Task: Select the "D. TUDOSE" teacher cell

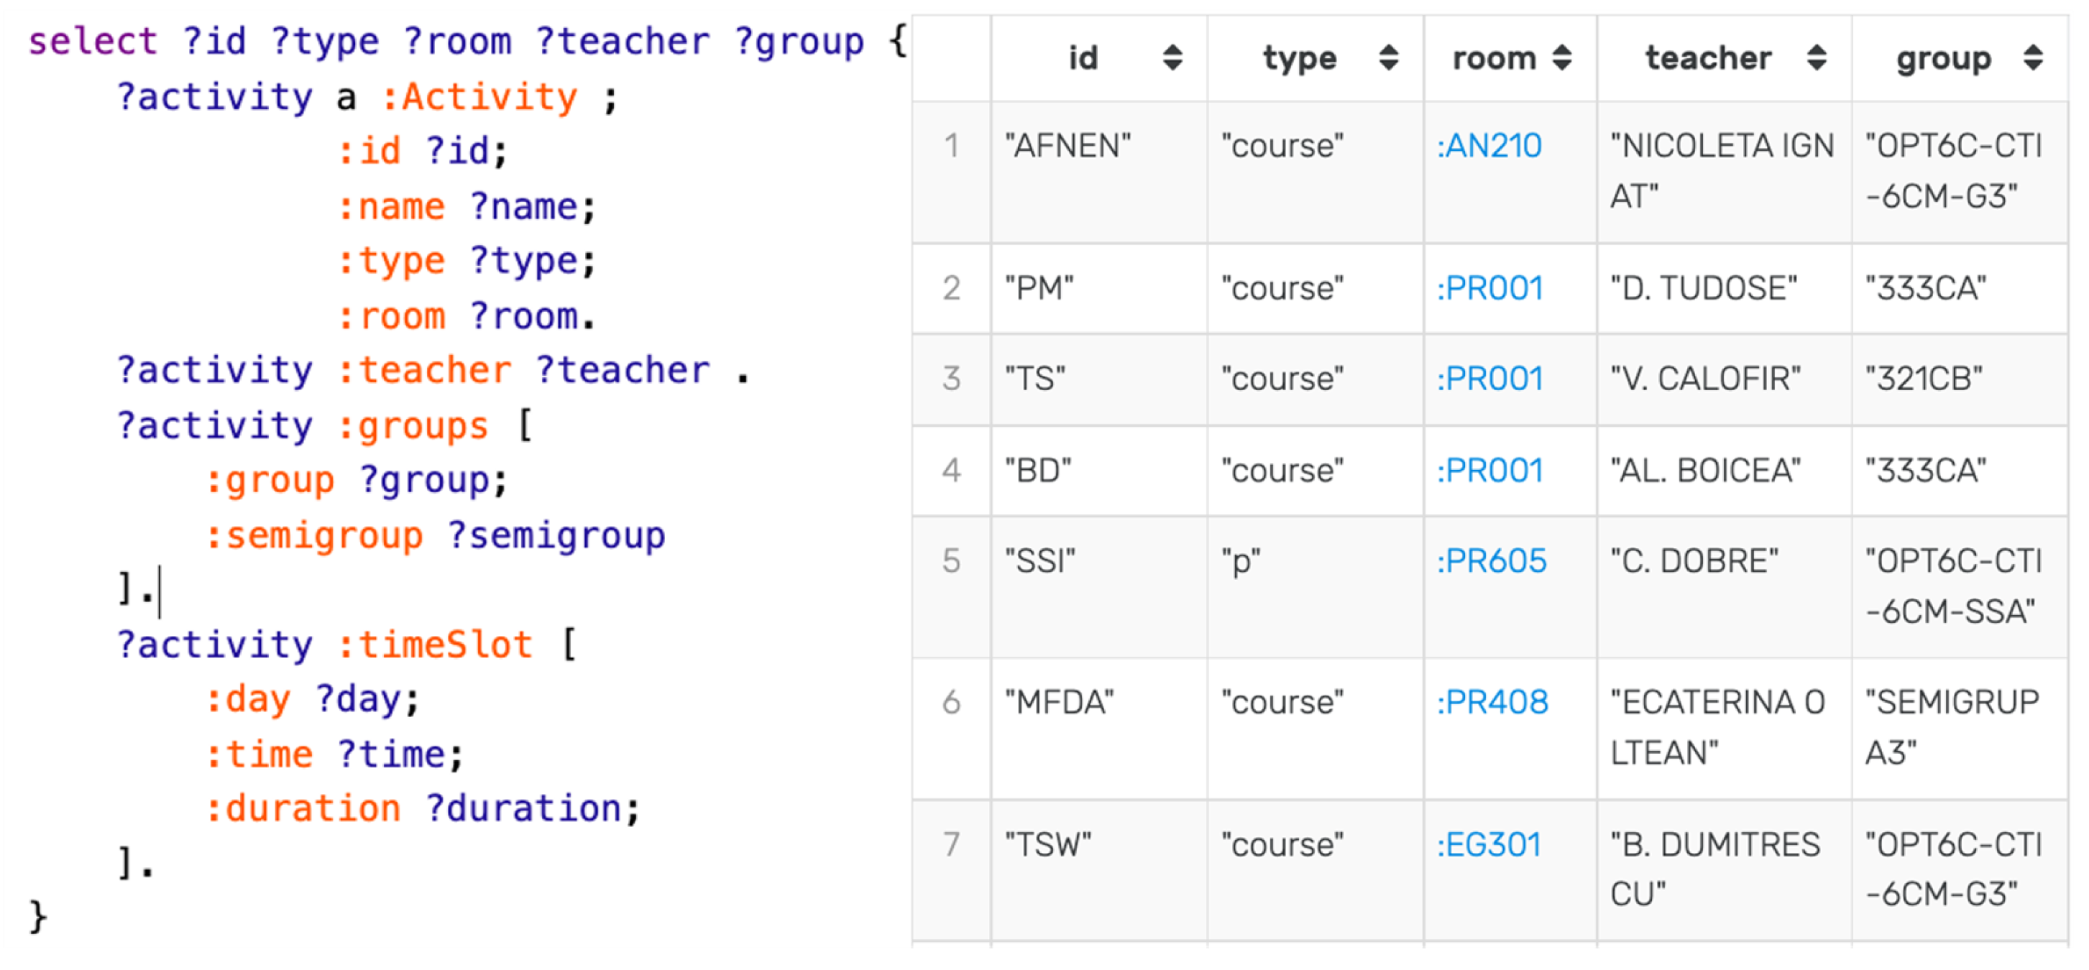Action: [1704, 287]
